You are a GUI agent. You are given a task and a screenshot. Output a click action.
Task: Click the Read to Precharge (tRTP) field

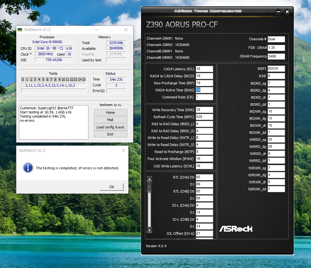[x=204, y=152]
